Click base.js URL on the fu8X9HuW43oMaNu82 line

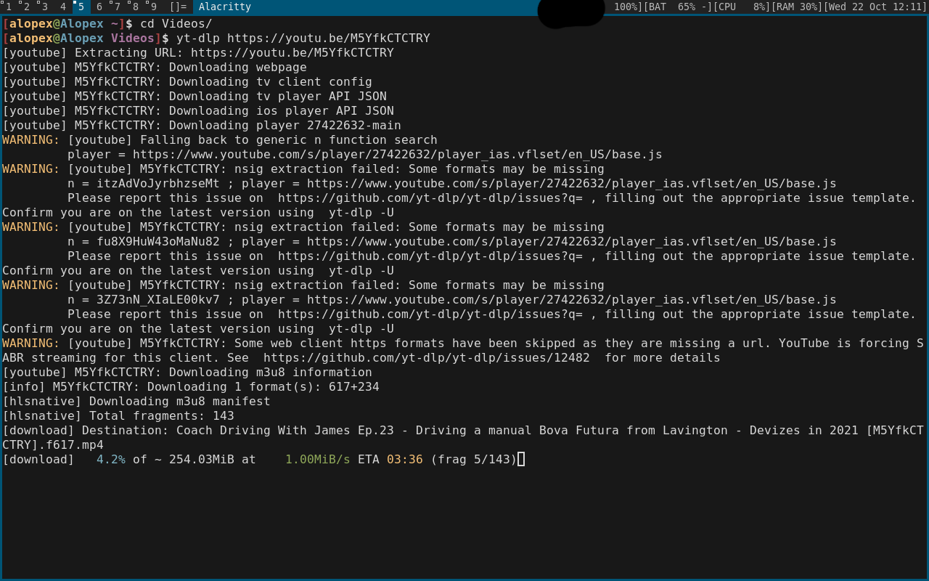click(572, 242)
